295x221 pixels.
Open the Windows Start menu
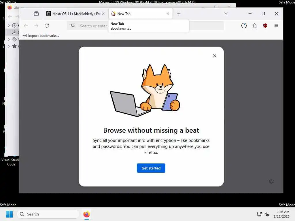click(9, 214)
